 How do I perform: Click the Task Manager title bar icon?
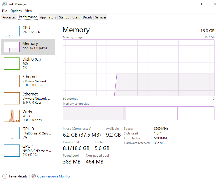pyautogui.click(x=4, y=4)
